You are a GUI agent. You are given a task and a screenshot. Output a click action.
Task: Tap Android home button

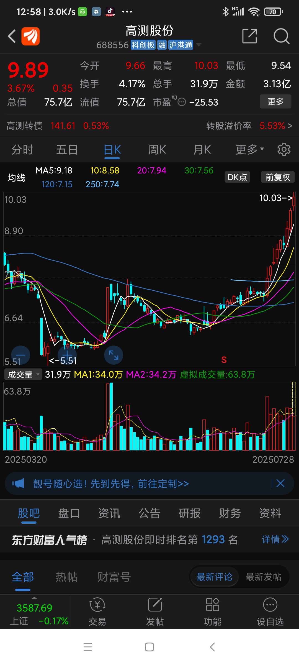pos(149,647)
